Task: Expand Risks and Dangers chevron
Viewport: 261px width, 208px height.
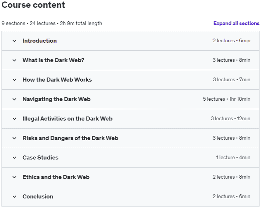Action: (14, 138)
